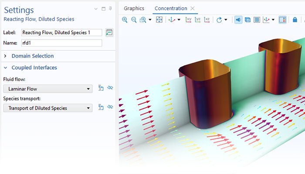
Task: Switch to the XY plane view
Action: (x=188, y=20)
